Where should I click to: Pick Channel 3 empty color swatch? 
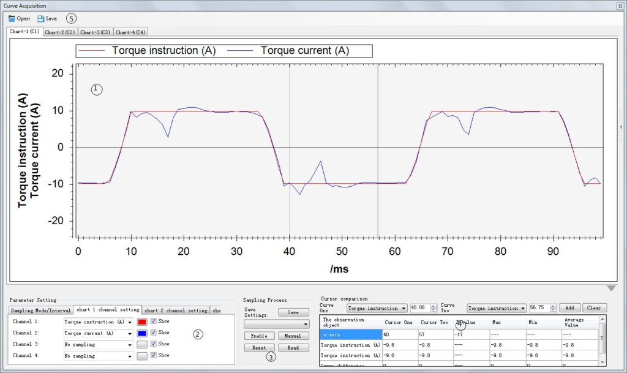142,344
